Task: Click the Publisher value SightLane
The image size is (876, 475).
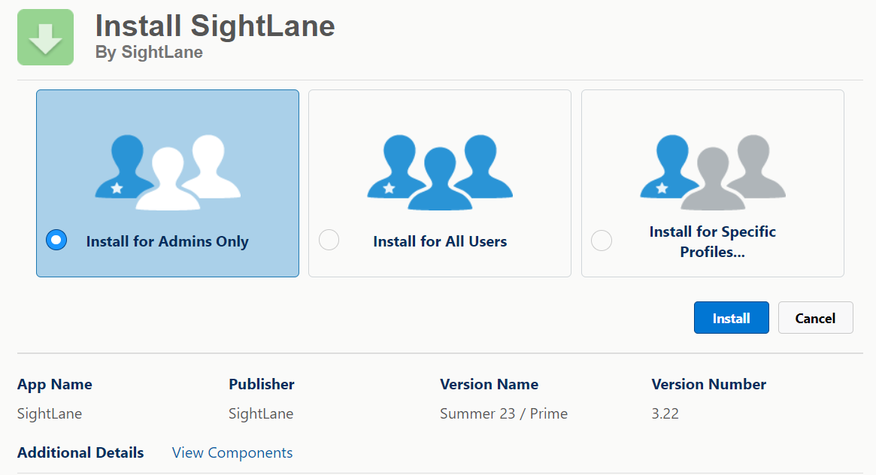Action: pyautogui.click(x=261, y=413)
